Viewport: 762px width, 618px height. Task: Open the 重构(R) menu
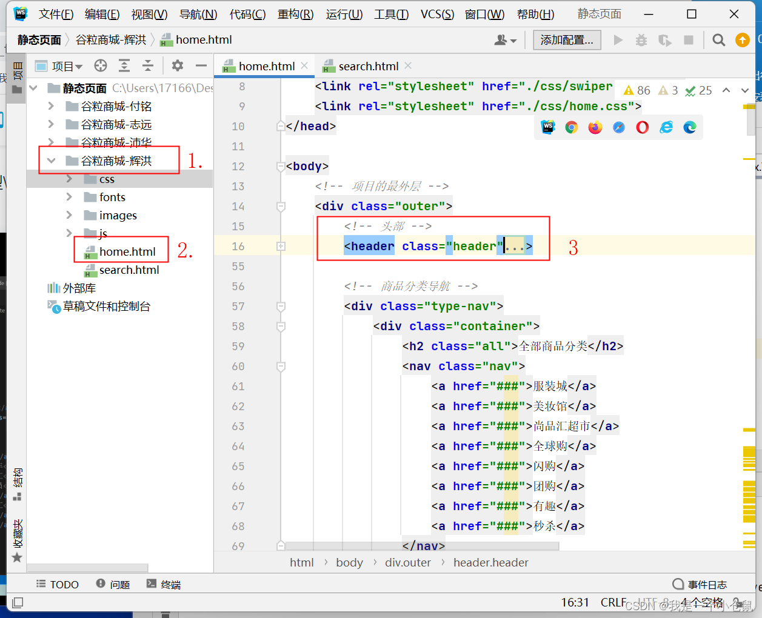coord(296,14)
